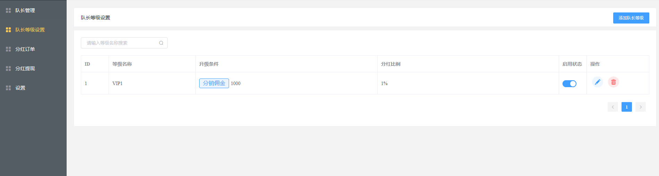This screenshot has height=176, width=659.
Task: Click the grid icon beside 队长等级设置
Action: click(x=8, y=30)
